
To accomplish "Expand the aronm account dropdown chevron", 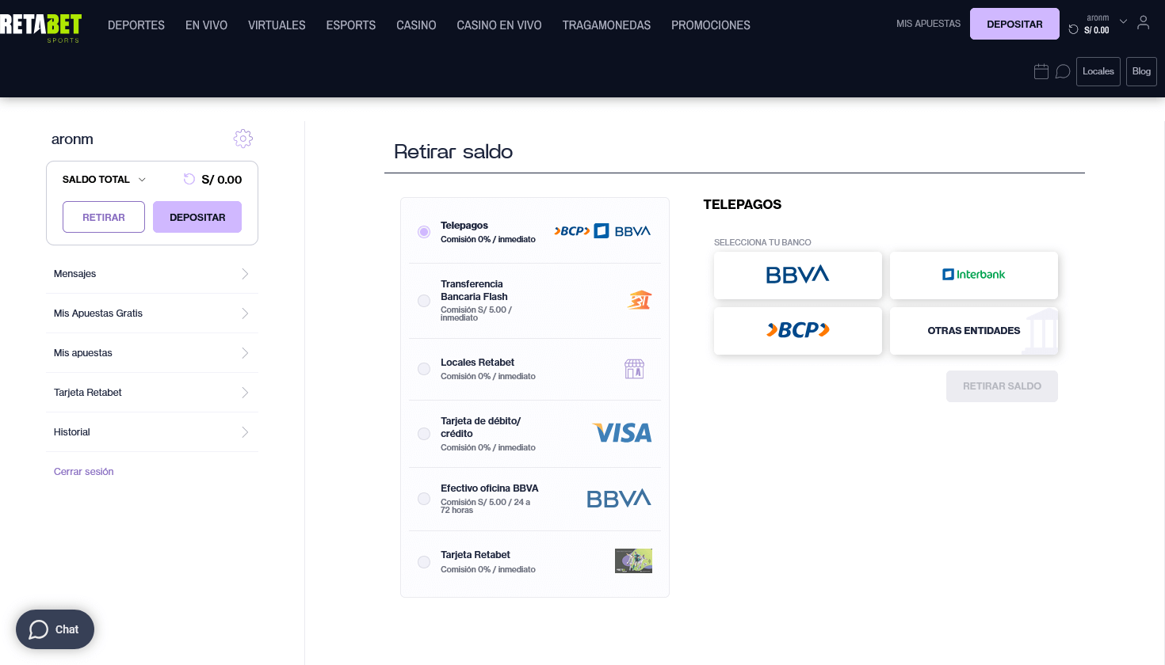I will (x=1123, y=21).
